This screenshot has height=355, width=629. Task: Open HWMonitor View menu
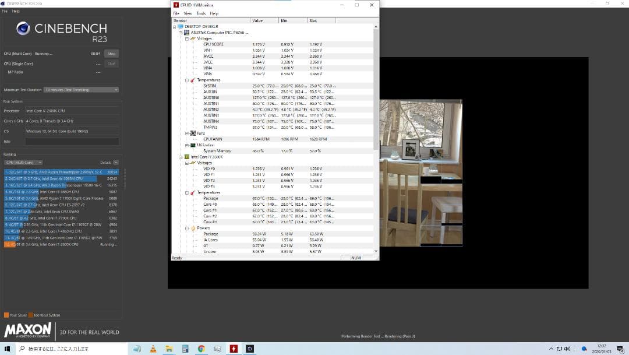pos(188,13)
